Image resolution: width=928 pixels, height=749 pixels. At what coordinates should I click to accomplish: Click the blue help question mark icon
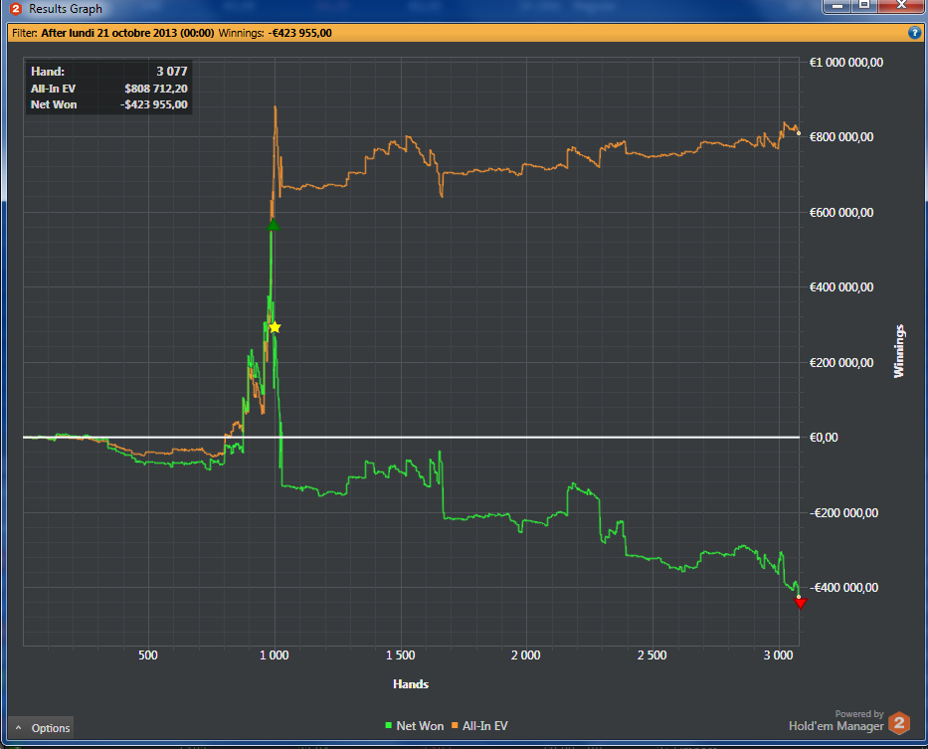(914, 33)
